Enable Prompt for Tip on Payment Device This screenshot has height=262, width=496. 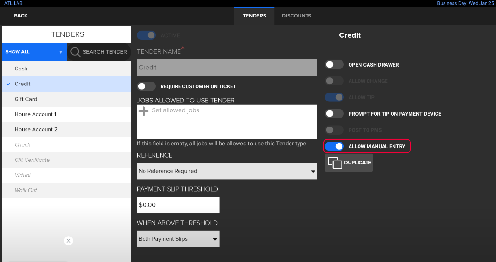pyautogui.click(x=334, y=114)
